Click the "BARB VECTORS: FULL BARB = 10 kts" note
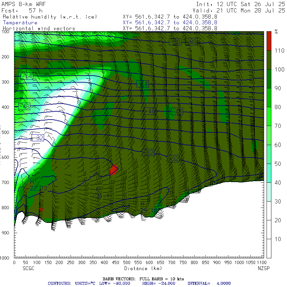This screenshot has height=287, width=287. pyautogui.click(x=143, y=279)
